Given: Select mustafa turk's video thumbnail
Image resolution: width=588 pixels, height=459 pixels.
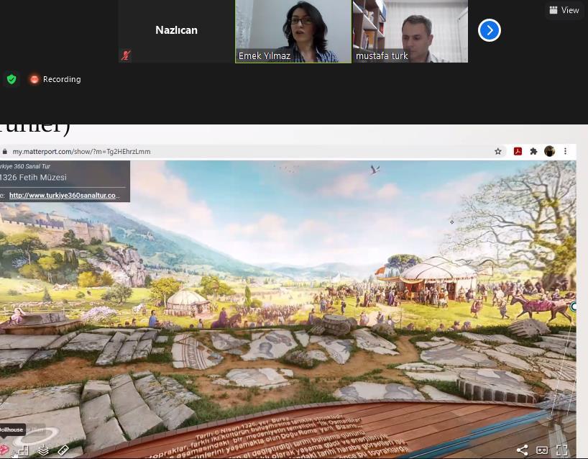Looking at the screenshot, I should click(x=410, y=31).
